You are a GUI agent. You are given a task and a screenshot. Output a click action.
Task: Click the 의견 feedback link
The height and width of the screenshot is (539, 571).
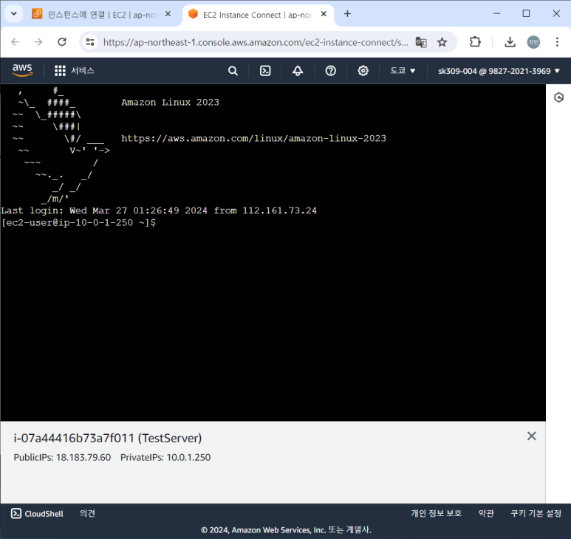point(87,513)
